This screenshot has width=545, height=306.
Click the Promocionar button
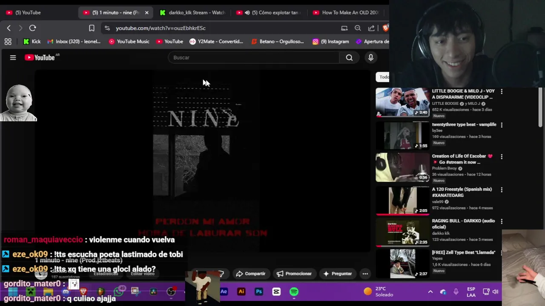[x=294, y=274]
